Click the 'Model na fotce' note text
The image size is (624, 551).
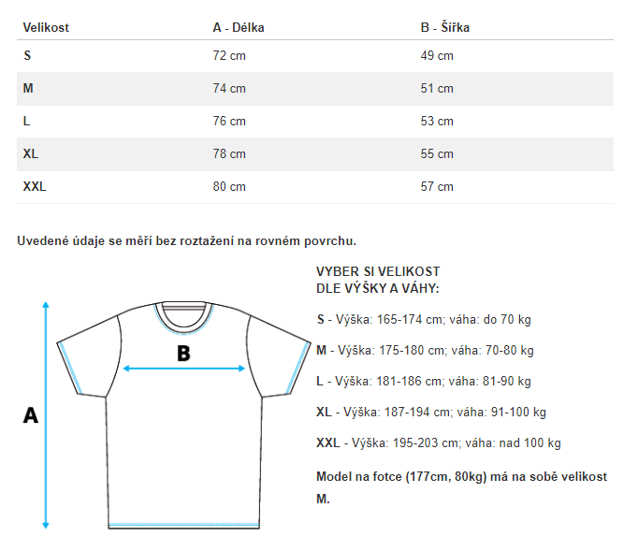(461, 487)
